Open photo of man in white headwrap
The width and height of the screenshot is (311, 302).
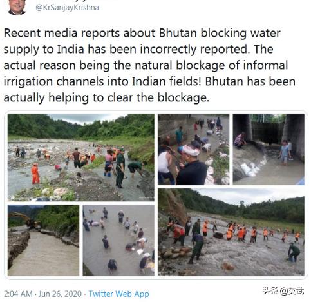coord(194,149)
